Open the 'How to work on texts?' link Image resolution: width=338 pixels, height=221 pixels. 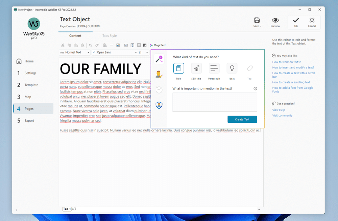[286, 62]
